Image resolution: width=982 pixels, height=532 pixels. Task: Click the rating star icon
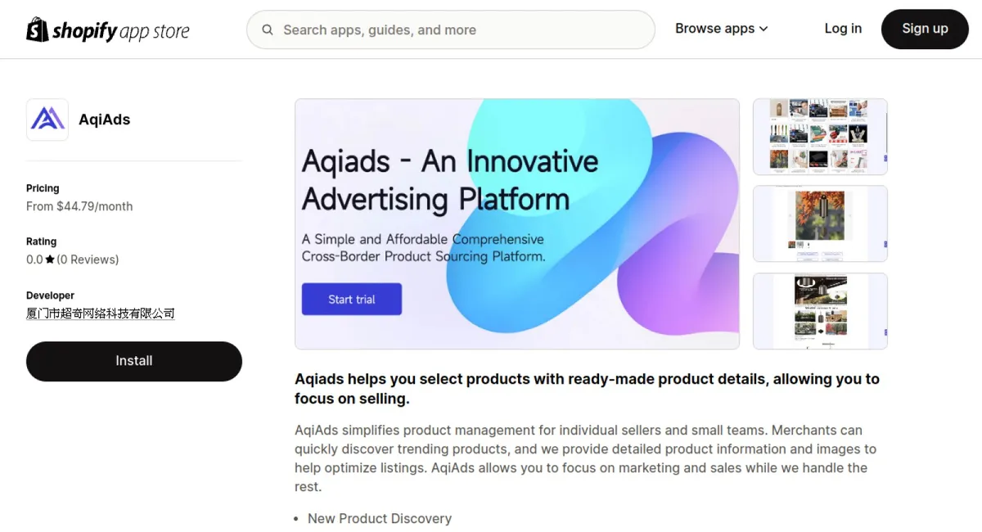[x=50, y=259]
